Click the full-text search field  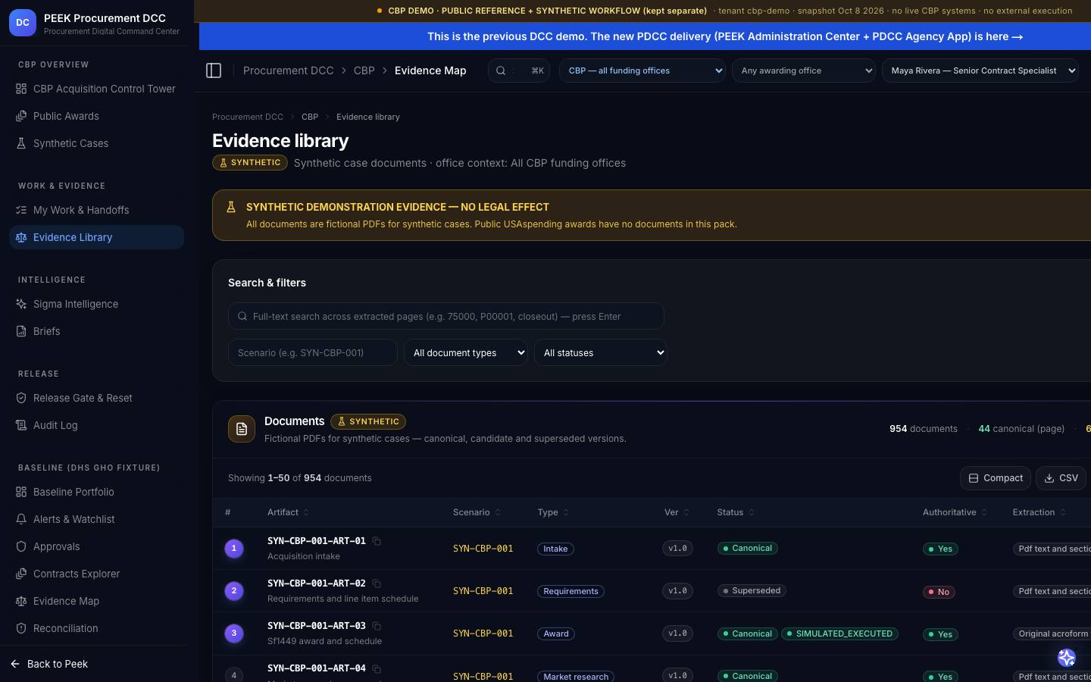(446, 316)
